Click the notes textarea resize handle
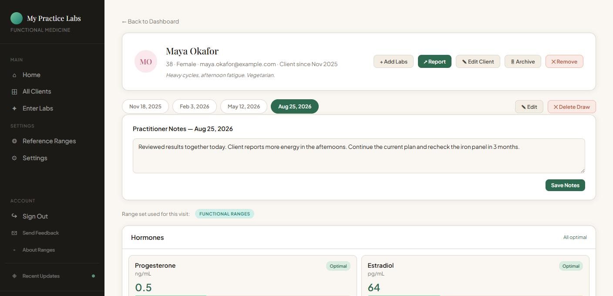Screen dimensions: 613x296 coord(583,171)
